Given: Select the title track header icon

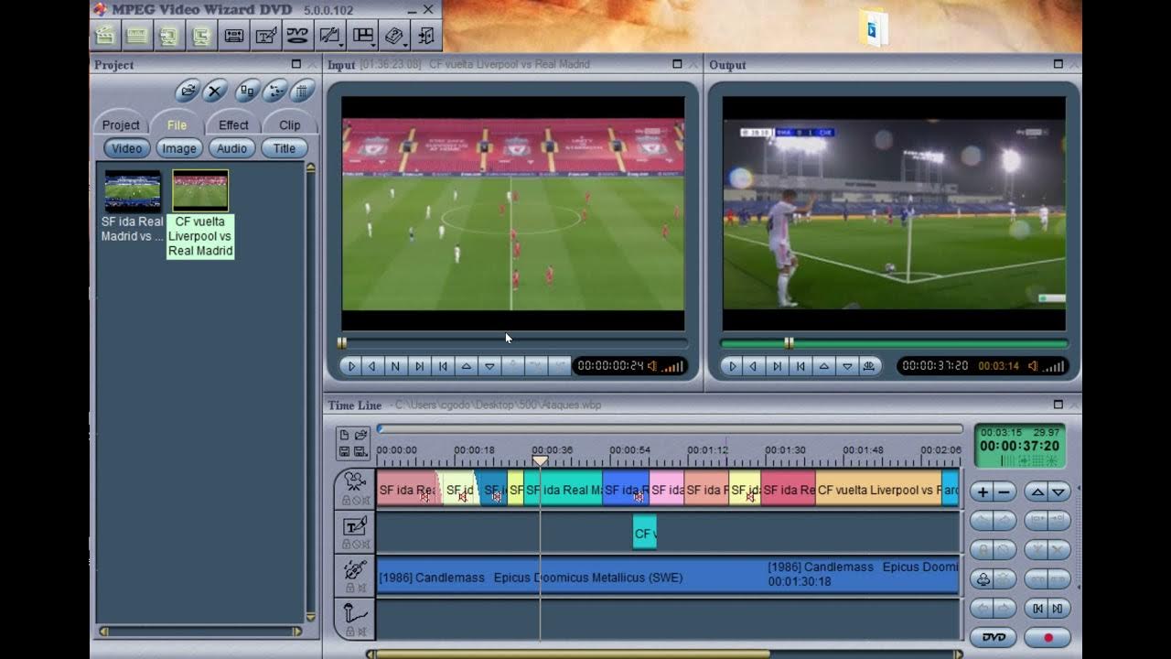Looking at the screenshot, I should [x=355, y=525].
